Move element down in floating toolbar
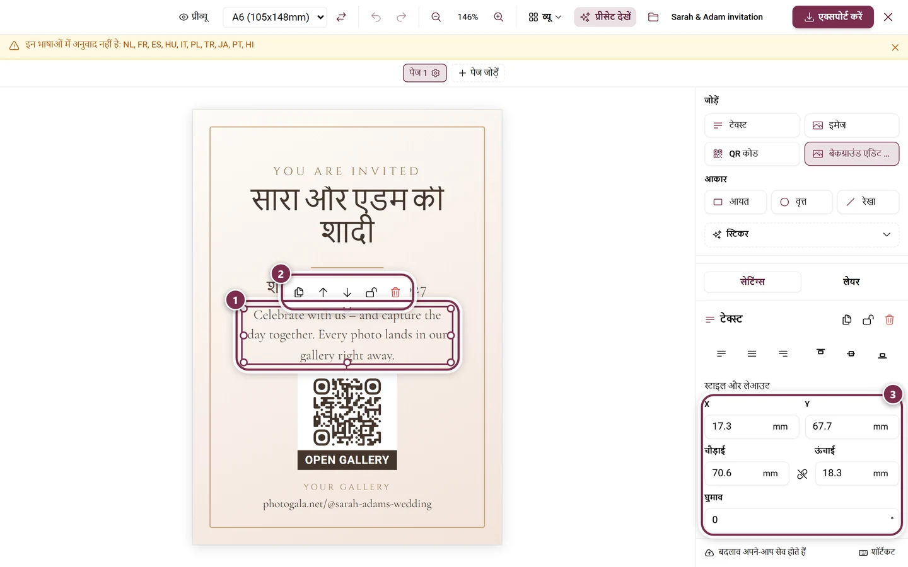Image resolution: width=908 pixels, height=567 pixels. click(x=347, y=292)
